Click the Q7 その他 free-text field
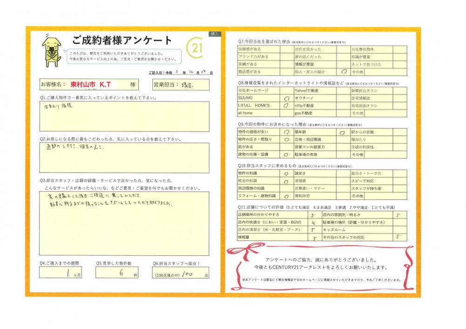466x329 pixels. (384, 72)
